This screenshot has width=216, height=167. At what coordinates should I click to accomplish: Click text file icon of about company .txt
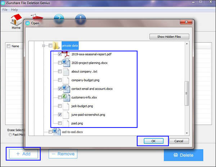[66, 72]
